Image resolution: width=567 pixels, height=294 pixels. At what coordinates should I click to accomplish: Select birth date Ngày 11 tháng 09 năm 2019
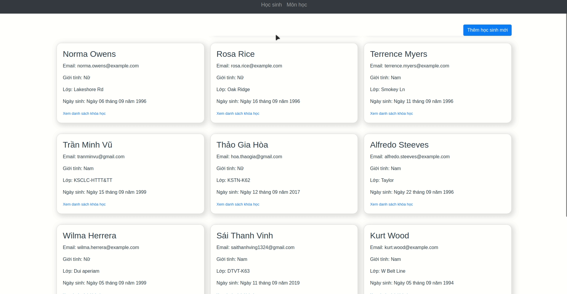point(270,283)
